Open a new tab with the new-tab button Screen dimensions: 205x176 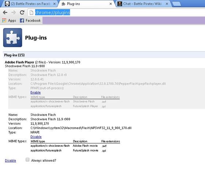point(176,4)
